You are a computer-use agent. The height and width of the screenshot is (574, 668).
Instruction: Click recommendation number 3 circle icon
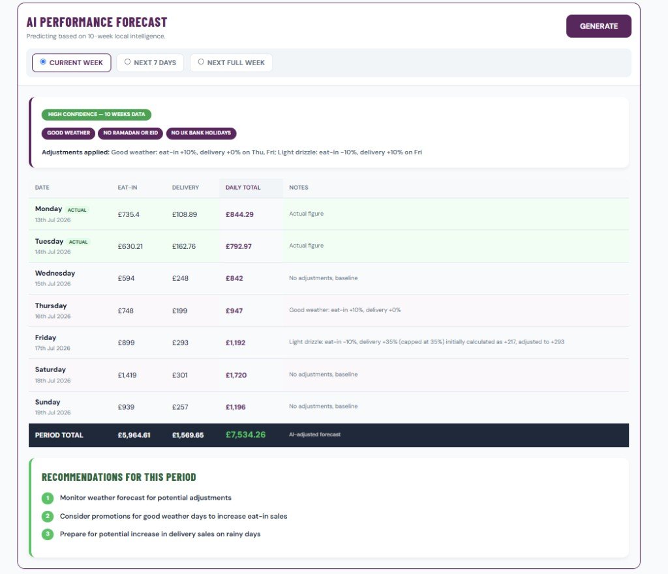[48, 534]
